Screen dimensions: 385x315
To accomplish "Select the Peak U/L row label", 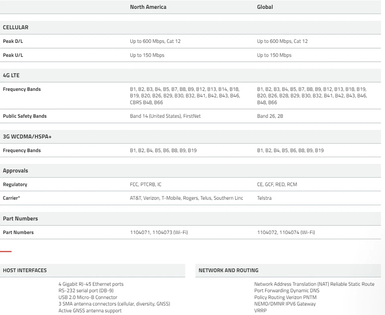I will point(12,55).
